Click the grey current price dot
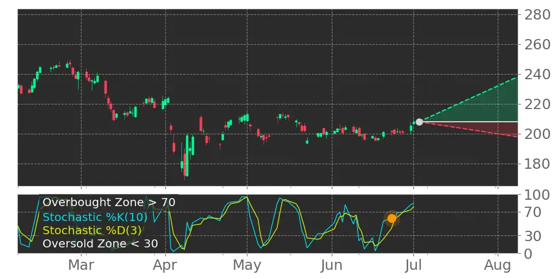 [x=419, y=122]
